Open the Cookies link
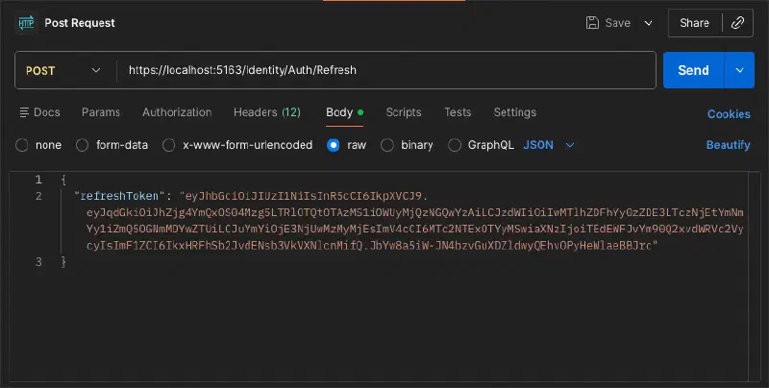 click(x=729, y=113)
